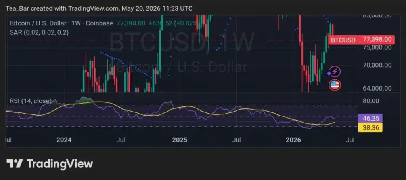Click the RSI (14, close) indicator legend

[31, 101]
